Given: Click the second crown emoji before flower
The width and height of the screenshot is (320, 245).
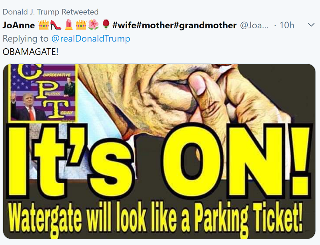Looking at the screenshot, I should pos(81,25).
